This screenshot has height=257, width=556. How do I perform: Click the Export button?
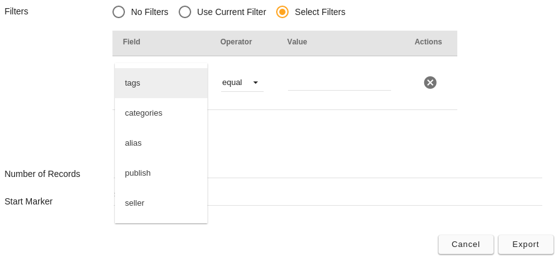(525, 244)
